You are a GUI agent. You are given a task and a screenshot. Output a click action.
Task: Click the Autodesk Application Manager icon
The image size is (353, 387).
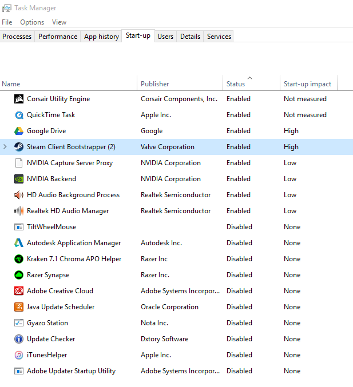pyautogui.click(x=19, y=243)
